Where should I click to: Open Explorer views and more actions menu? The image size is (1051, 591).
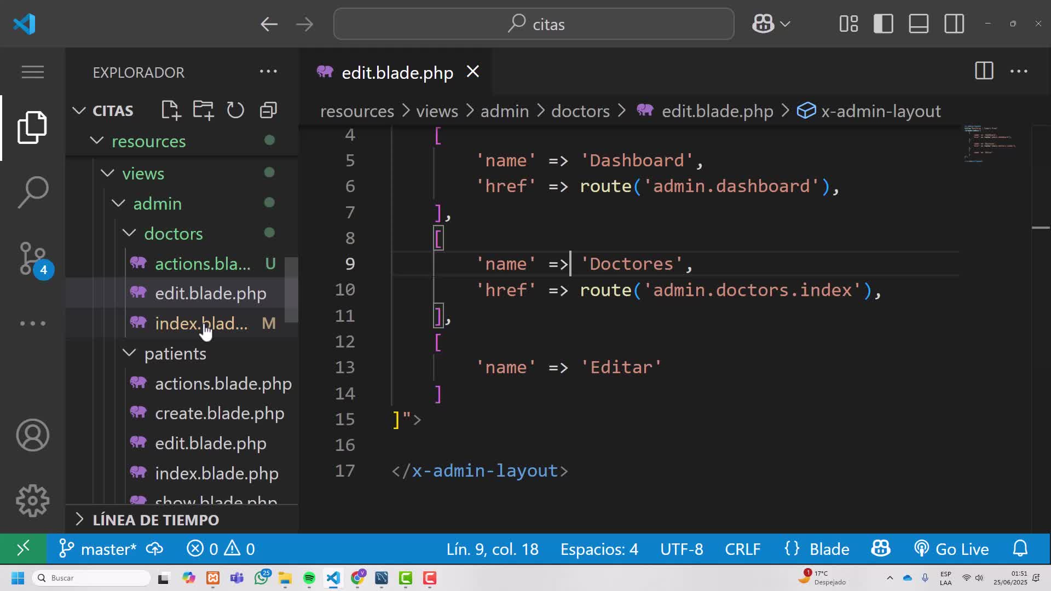click(268, 72)
